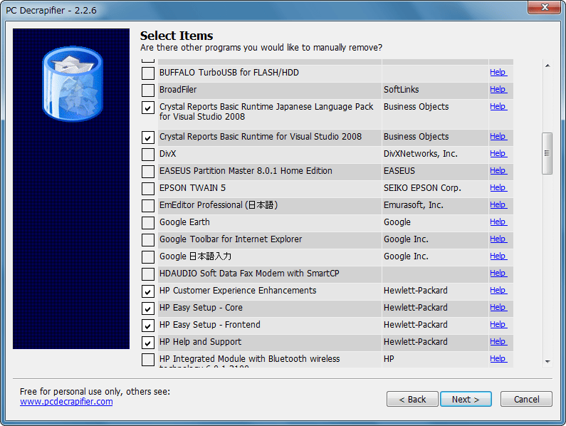Click the Google Earth program name
The height and width of the screenshot is (426, 566).
pyautogui.click(x=184, y=222)
